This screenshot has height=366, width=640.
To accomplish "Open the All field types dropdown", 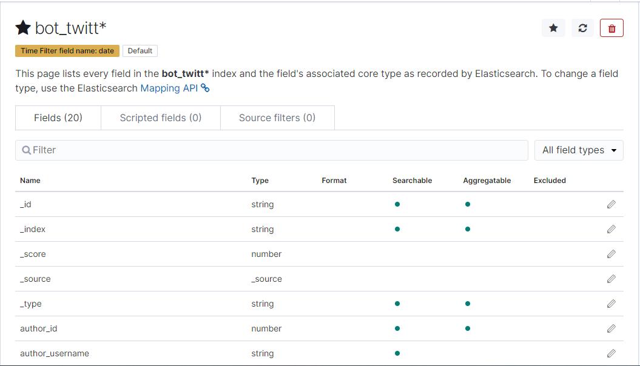I will point(579,150).
